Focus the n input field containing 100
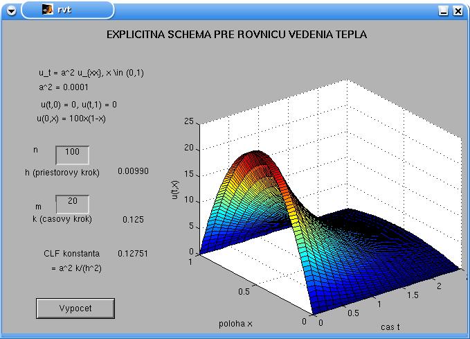 [72, 155]
